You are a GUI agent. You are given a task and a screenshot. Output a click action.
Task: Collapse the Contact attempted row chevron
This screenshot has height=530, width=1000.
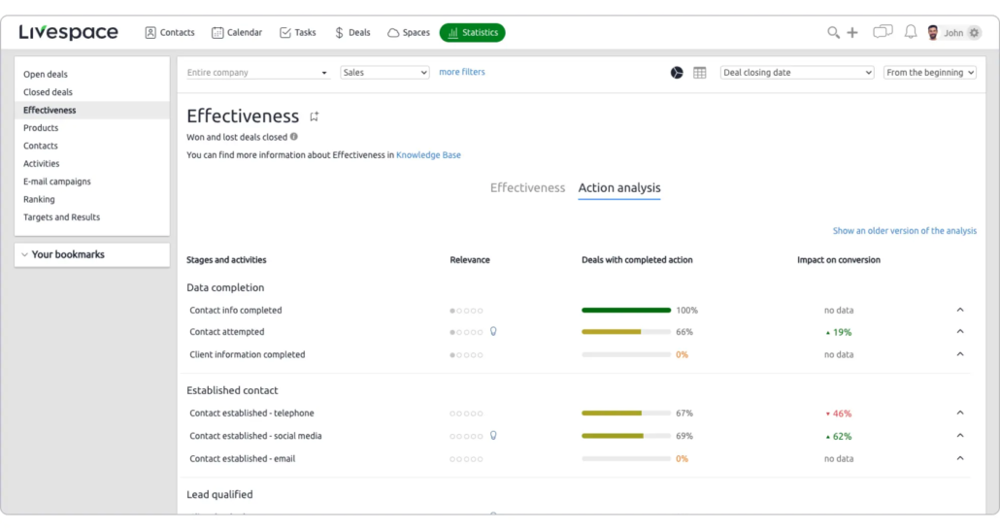click(x=960, y=332)
